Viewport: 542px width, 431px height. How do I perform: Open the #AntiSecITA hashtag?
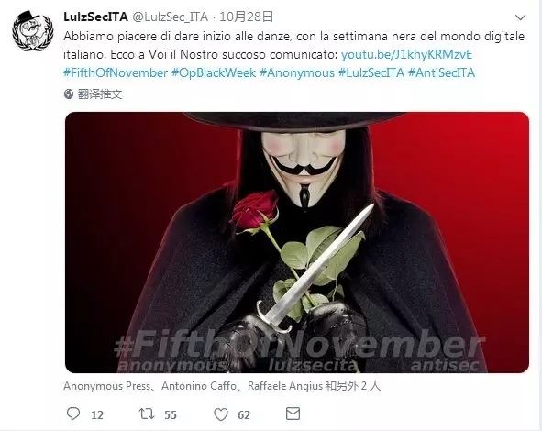pos(441,73)
